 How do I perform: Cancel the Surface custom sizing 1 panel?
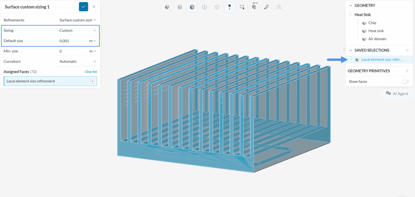[x=94, y=7]
